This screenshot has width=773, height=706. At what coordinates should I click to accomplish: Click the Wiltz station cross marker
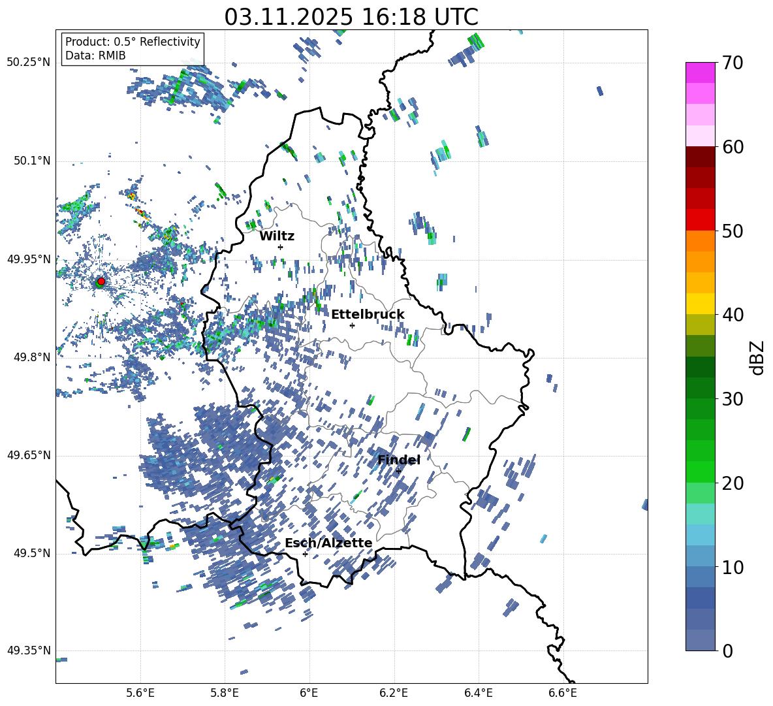tap(280, 247)
